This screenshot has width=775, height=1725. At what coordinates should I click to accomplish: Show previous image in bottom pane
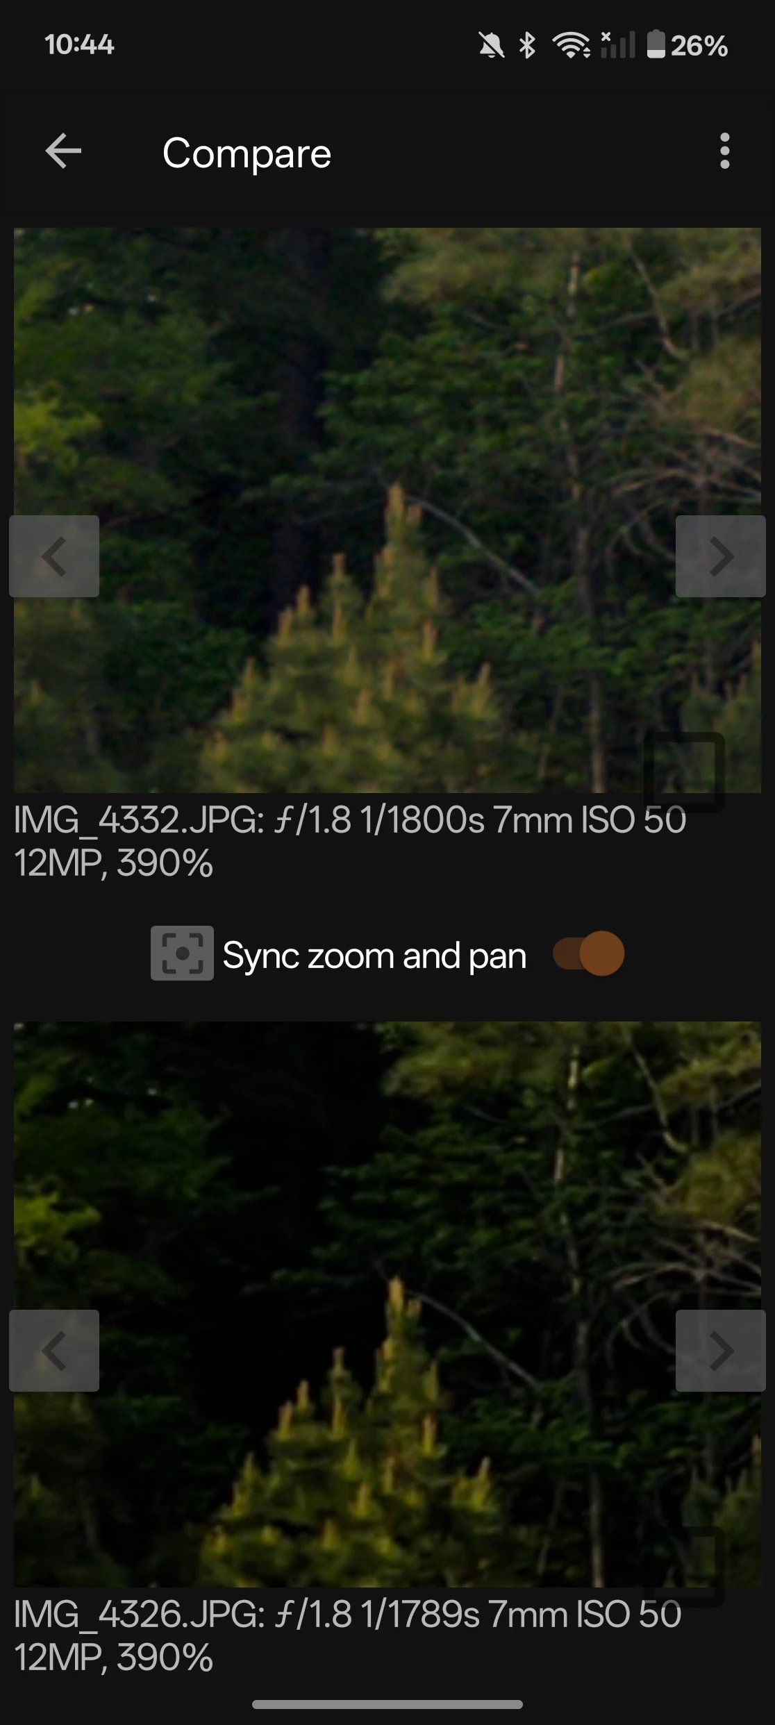coord(54,1351)
